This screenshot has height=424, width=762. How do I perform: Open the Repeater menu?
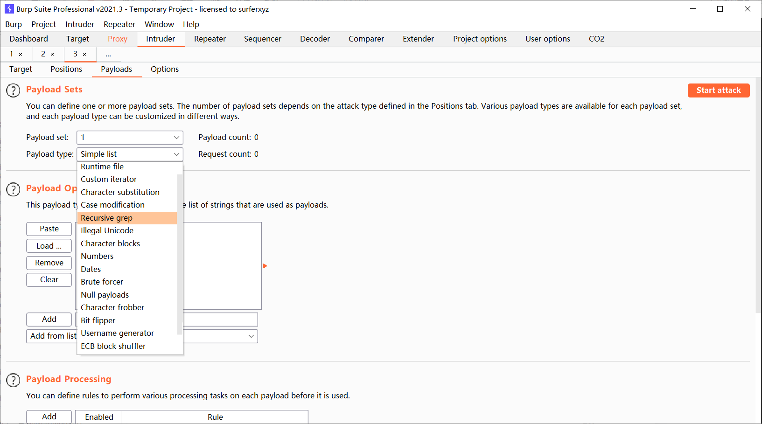click(x=119, y=24)
